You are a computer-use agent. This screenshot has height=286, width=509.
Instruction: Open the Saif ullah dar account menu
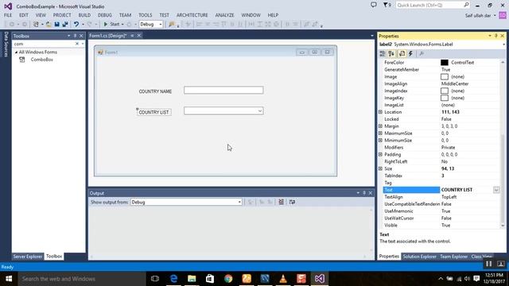click(x=480, y=15)
